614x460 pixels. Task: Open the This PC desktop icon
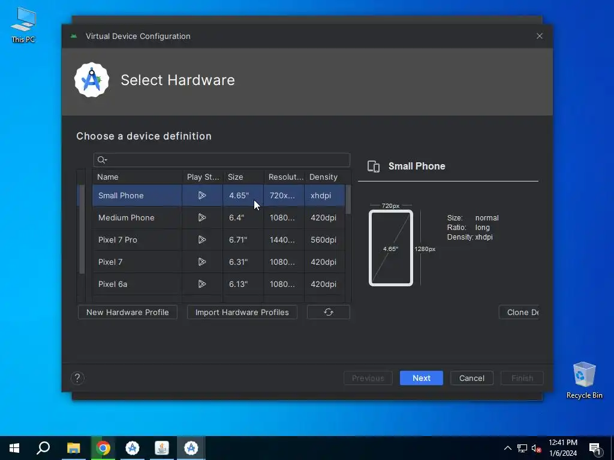pyautogui.click(x=23, y=25)
